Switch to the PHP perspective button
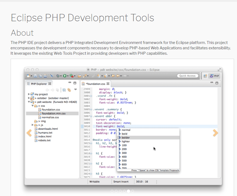Image resolution: width=237 pixels, height=196 pixels. pyautogui.click(x=215, y=76)
